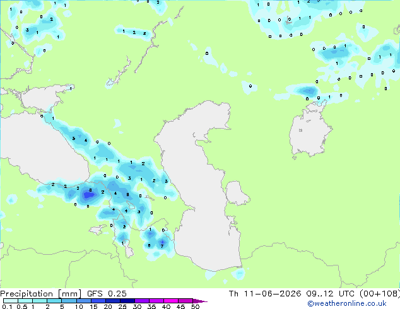This screenshot has width=400, height=309.
Task: Click the 'GFS 0.25' model label
Action: [107, 294]
